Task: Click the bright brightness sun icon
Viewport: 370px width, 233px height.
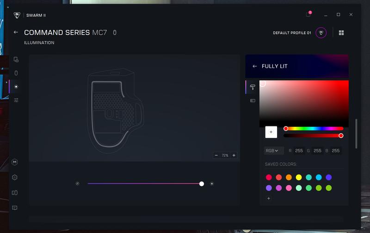Action: pos(212,183)
